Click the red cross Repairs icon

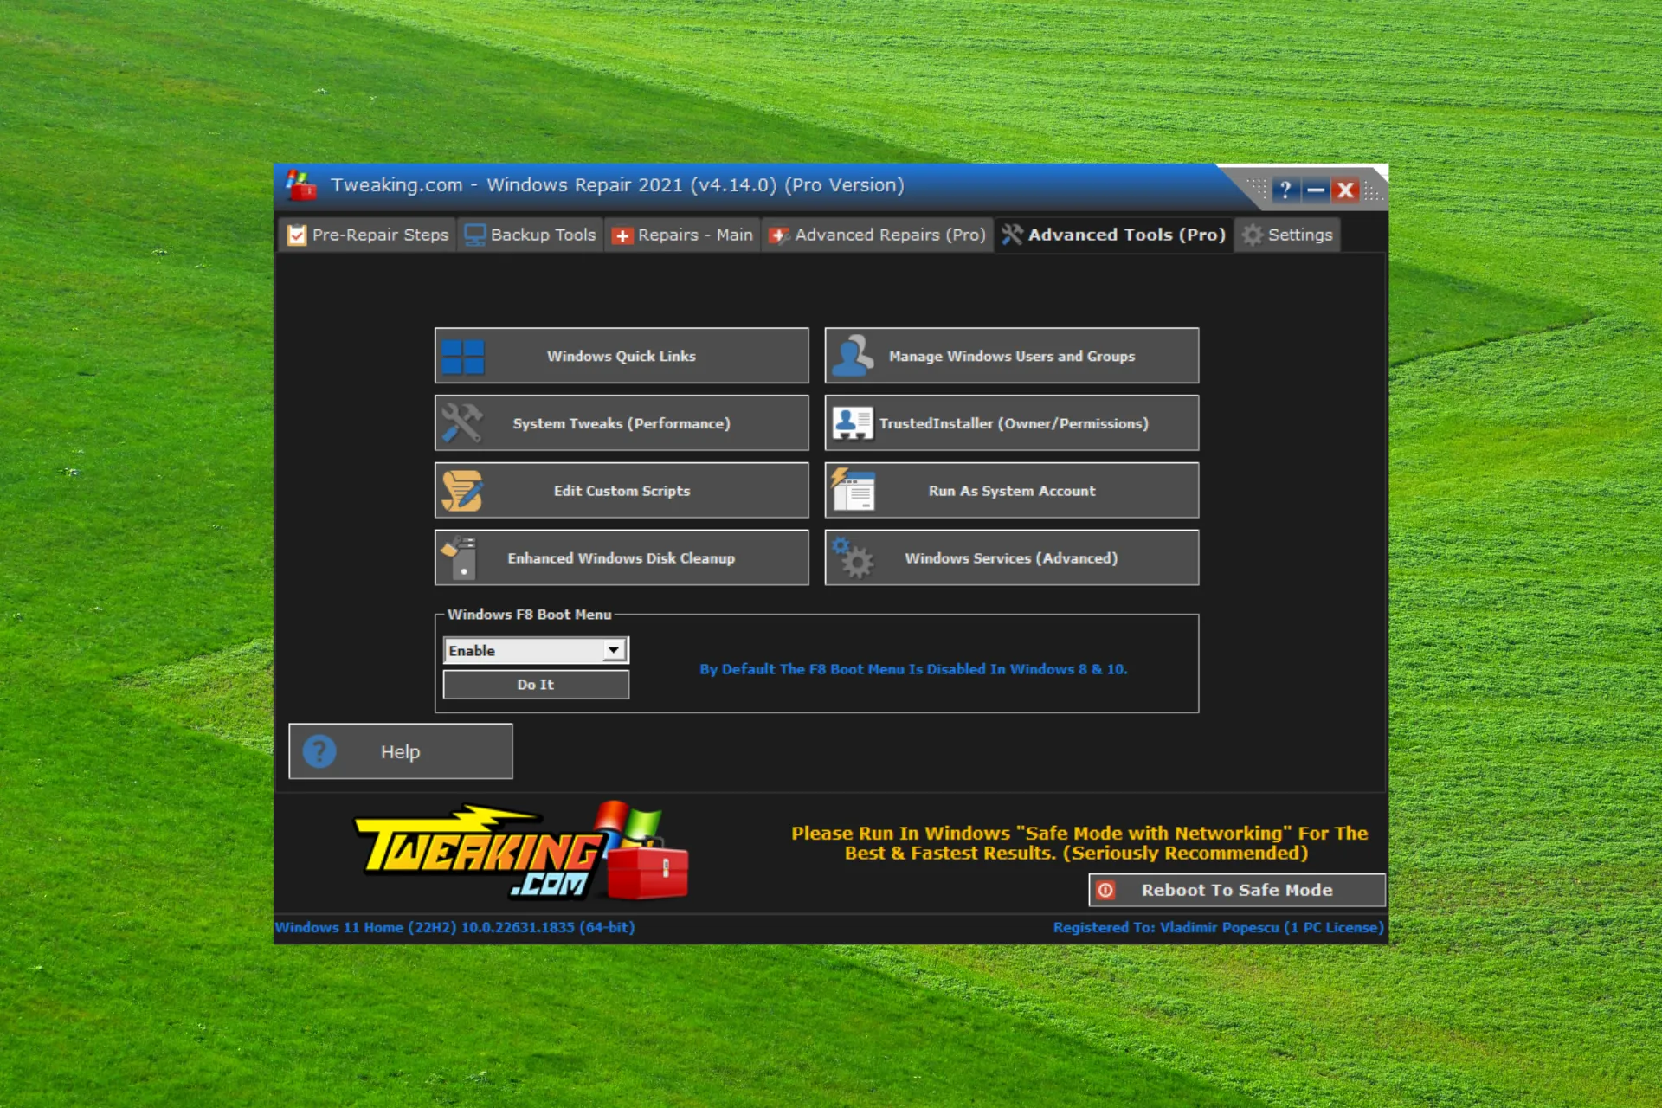pos(622,235)
